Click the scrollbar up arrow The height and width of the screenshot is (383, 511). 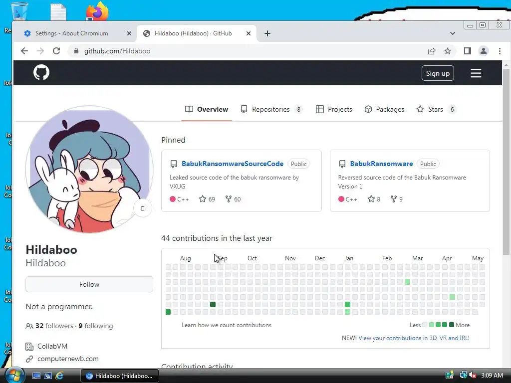click(506, 64)
